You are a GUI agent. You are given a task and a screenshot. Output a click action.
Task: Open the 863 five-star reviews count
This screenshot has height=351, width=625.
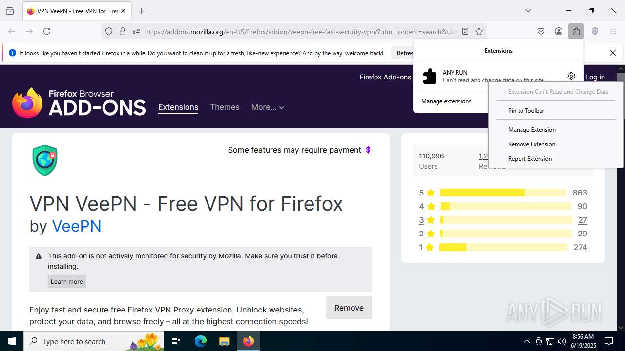click(580, 193)
